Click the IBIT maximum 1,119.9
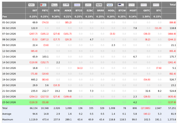The width and height of the screenshot is (179, 123). (33, 120)
